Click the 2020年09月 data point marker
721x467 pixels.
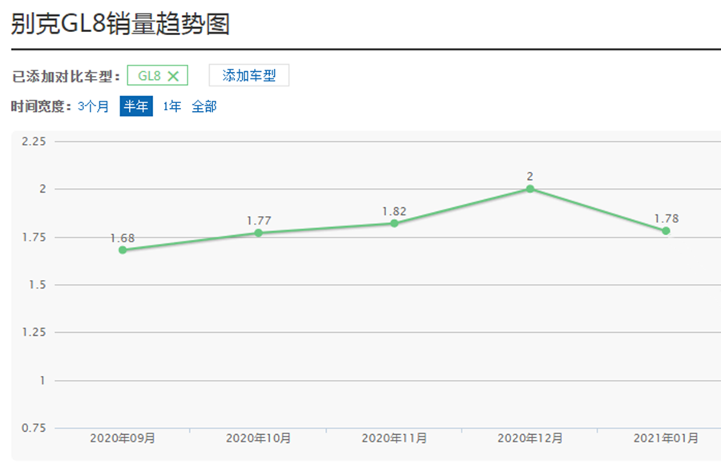tap(123, 249)
